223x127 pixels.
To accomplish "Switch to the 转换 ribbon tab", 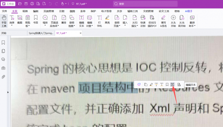I will [25, 11].
